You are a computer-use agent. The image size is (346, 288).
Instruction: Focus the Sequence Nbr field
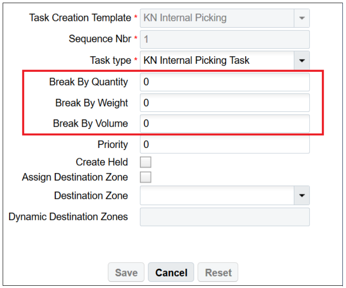click(x=224, y=39)
